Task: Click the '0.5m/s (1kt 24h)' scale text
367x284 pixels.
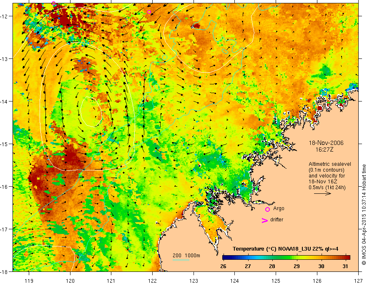Action: tap(327, 188)
